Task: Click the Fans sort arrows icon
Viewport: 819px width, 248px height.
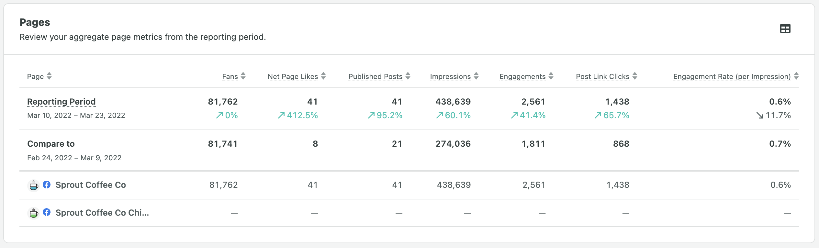Action: (243, 76)
